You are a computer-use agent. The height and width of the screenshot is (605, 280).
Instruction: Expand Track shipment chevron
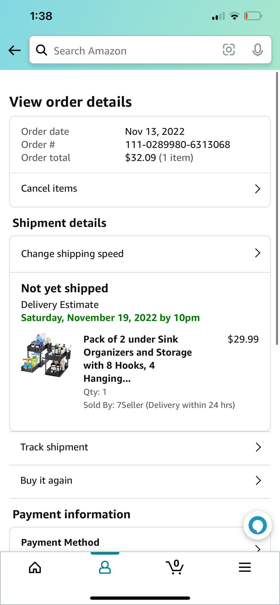point(258,447)
